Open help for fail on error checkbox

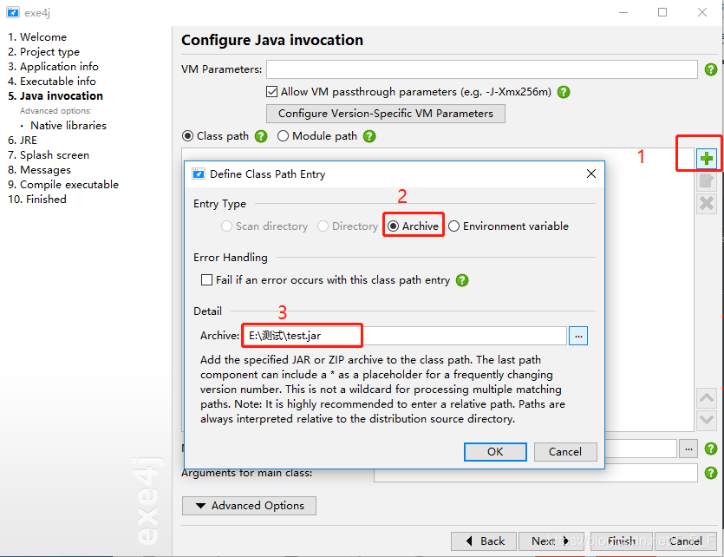(462, 280)
